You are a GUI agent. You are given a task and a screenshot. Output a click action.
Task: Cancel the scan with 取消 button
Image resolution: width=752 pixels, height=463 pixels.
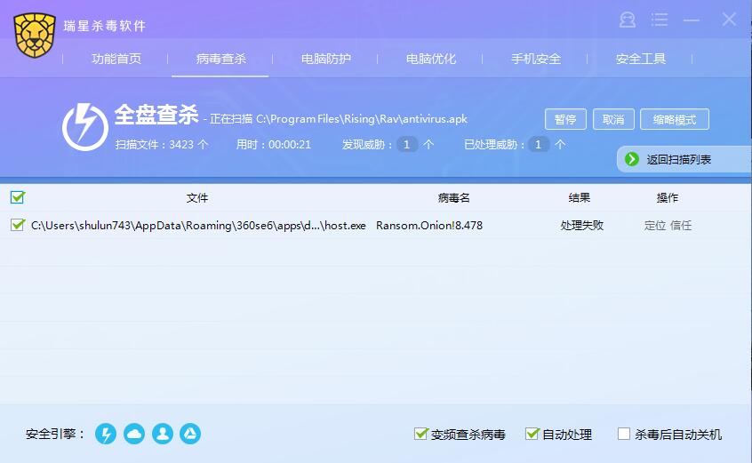click(x=613, y=119)
